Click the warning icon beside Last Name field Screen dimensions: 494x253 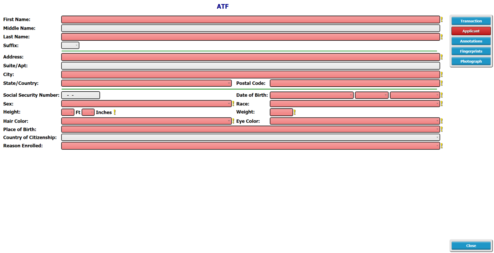tap(442, 37)
